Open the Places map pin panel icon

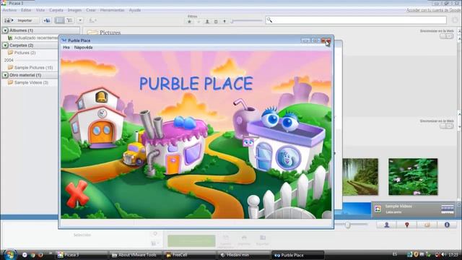(x=407, y=225)
